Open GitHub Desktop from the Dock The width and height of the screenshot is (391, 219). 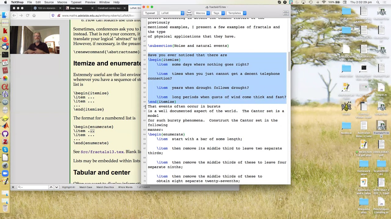tap(5, 134)
